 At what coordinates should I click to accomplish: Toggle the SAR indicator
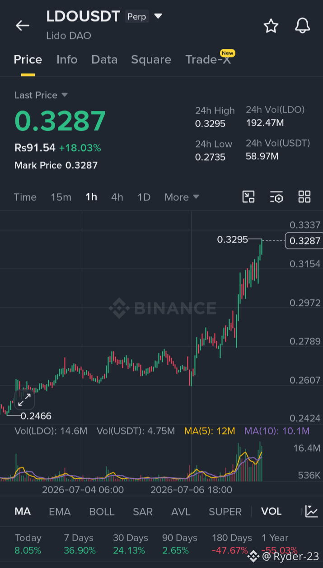pos(143,511)
